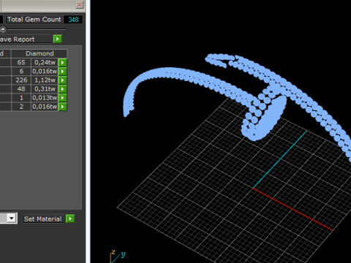The width and height of the screenshot is (351, 263).
Task: Click green arrow in the 0,31tw row
Action: (63, 89)
